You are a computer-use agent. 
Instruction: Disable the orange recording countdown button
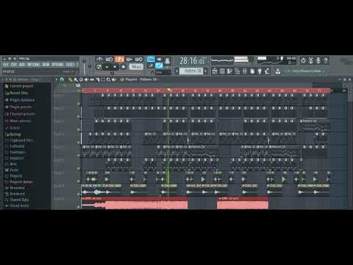point(119,59)
